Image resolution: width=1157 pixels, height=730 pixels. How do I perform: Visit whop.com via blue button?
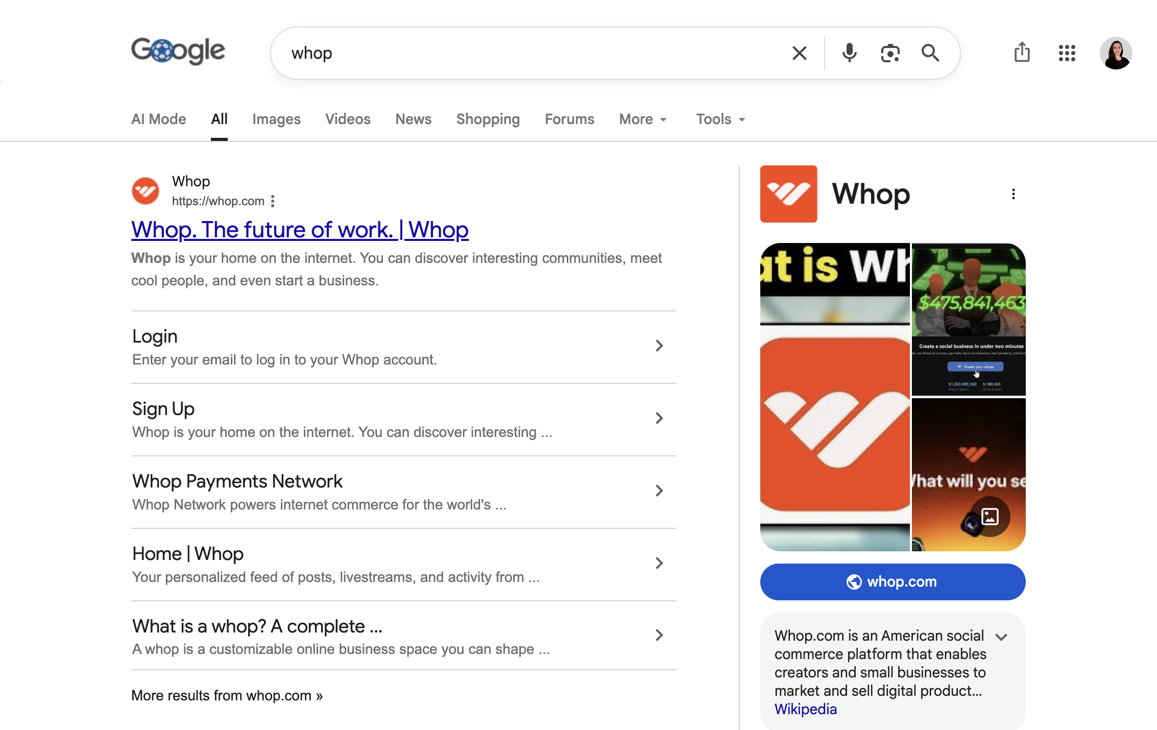click(893, 581)
